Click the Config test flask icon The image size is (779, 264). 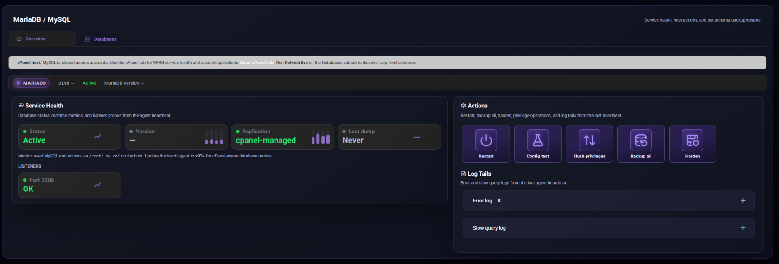537,140
